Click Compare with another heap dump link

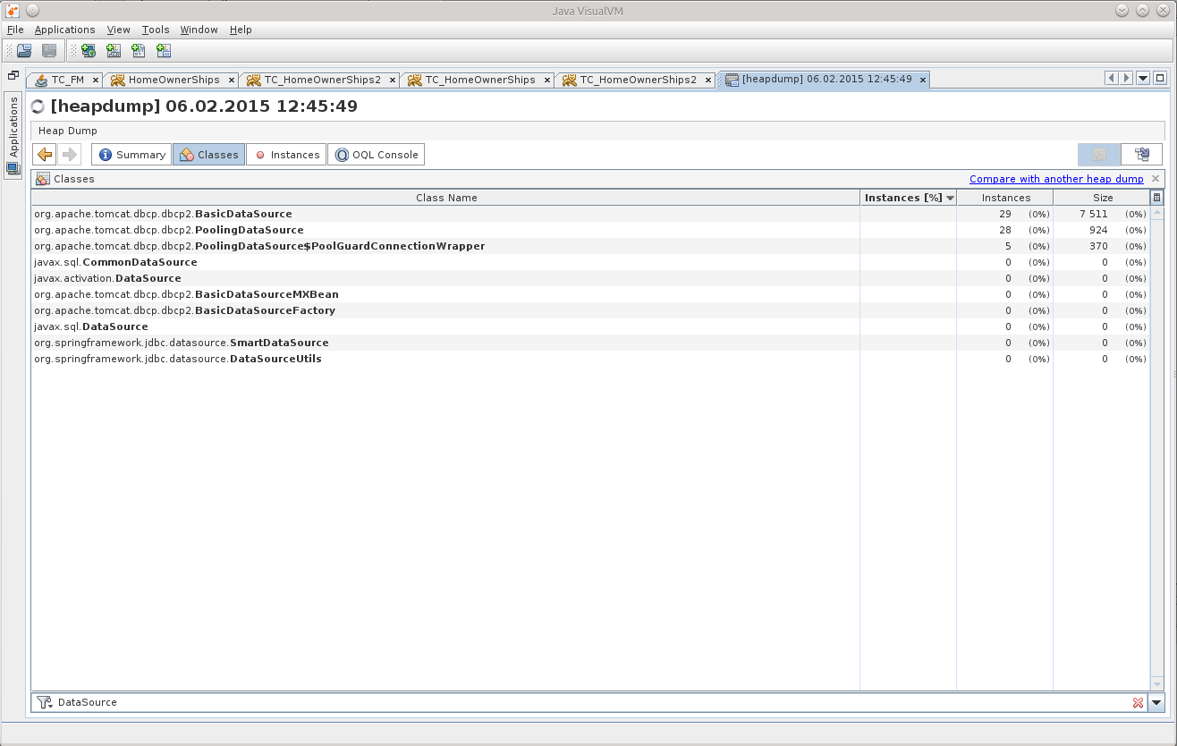(x=1056, y=179)
